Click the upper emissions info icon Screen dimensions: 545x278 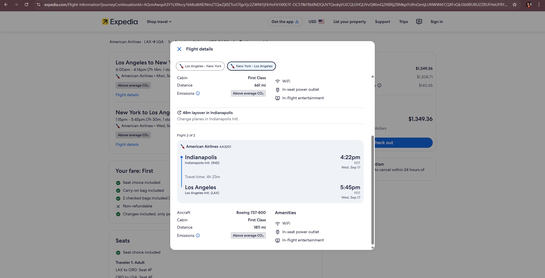(x=198, y=93)
